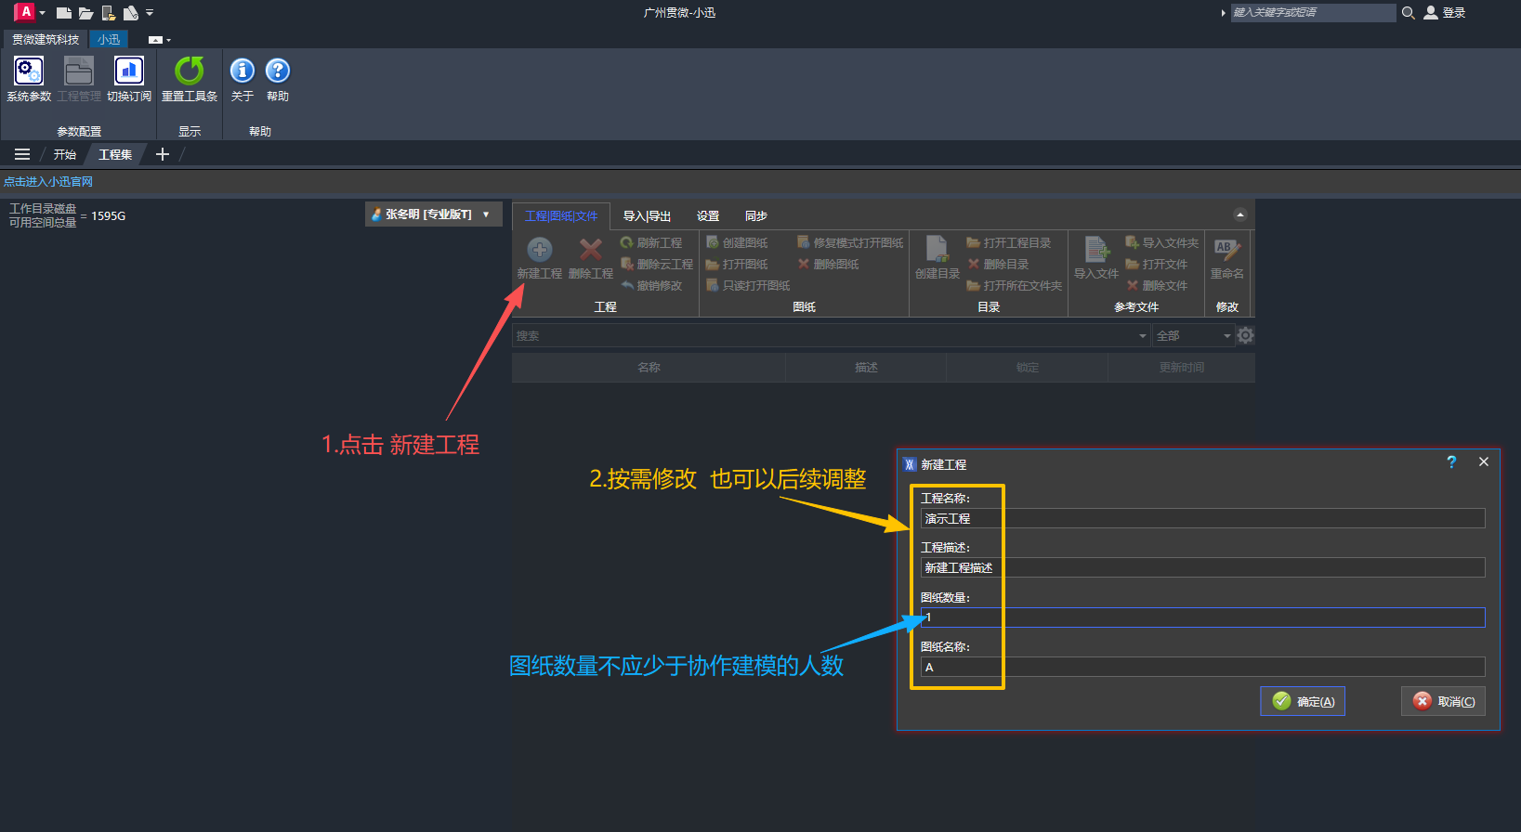The width and height of the screenshot is (1521, 832).
Task: Expand the search box dropdown arrow
Action: [1143, 336]
